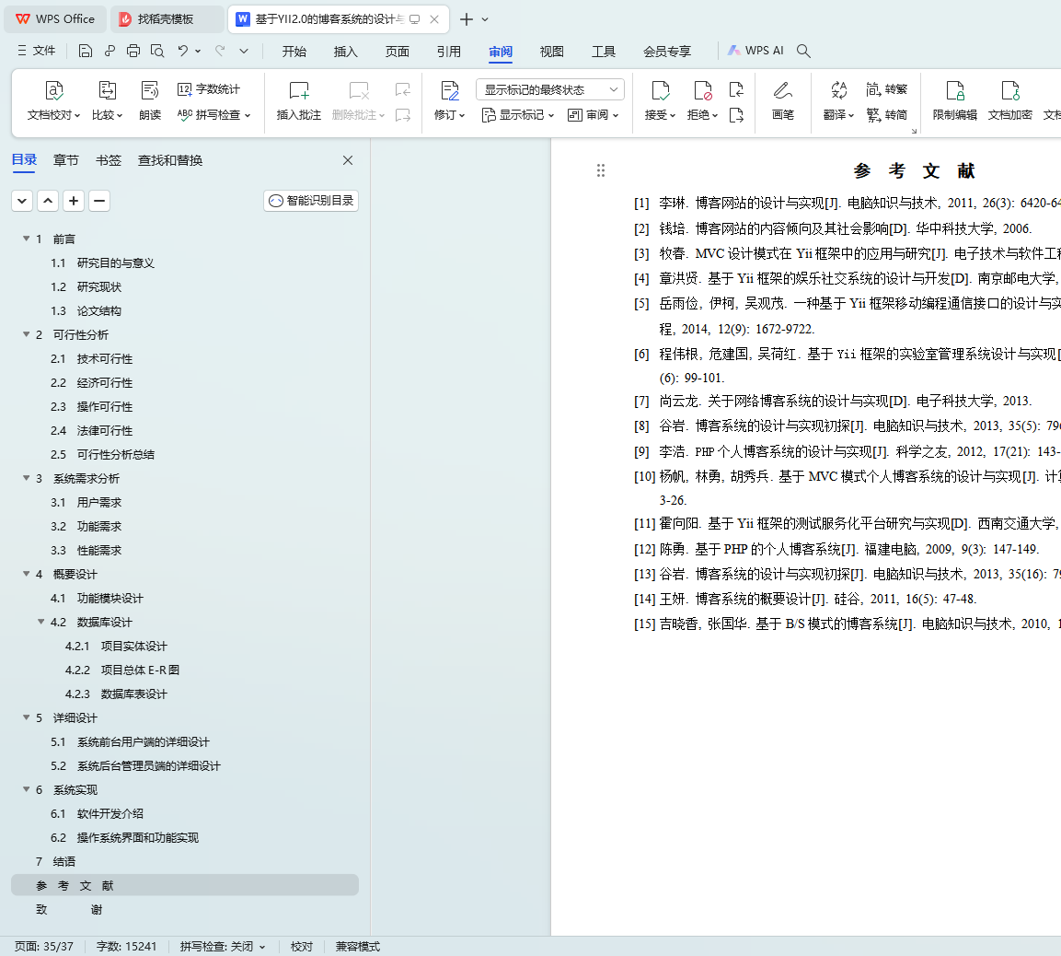Open 查找和替换 navigation tab

(170, 160)
